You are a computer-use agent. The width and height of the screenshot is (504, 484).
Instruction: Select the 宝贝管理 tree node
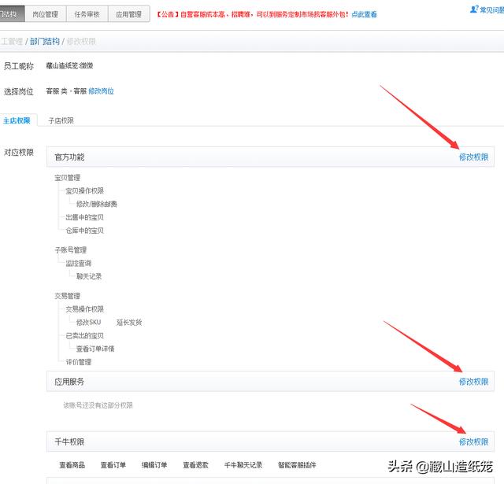(x=67, y=178)
